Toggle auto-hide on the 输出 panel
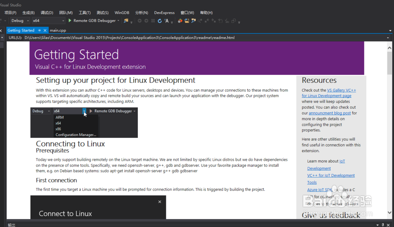 383,225
